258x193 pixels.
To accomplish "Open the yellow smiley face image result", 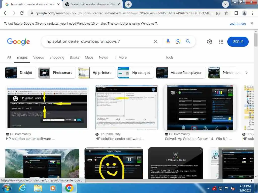I will click(x=114, y=163).
